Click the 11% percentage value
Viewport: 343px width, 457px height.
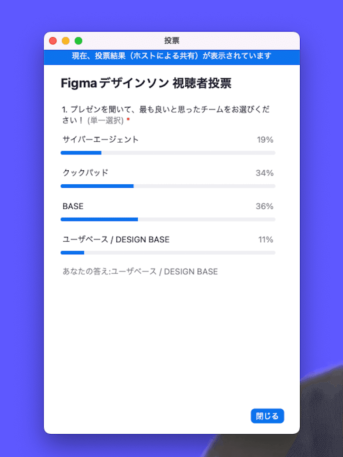point(266,239)
